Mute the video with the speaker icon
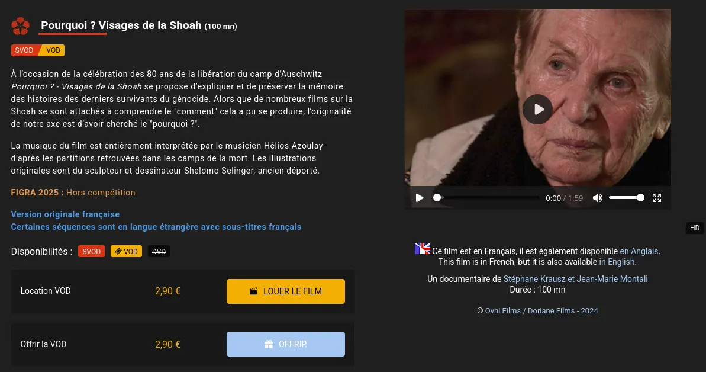 click(x=598, y=198)
